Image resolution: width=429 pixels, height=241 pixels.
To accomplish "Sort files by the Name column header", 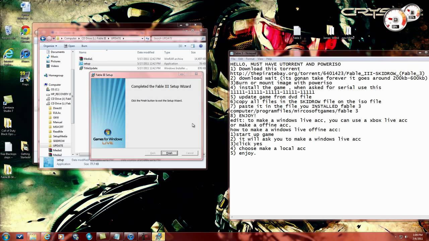I will click(x=107, y=52).
